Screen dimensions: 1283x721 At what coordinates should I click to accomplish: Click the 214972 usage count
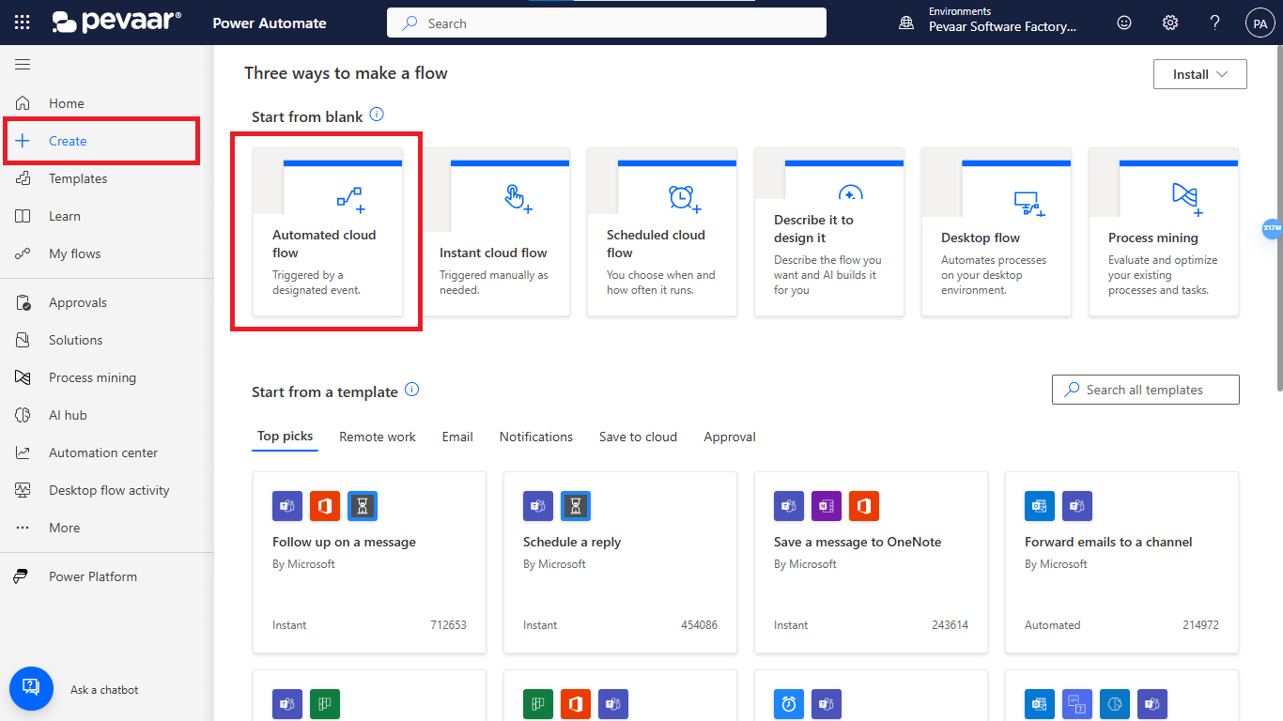tap(1200, 625)
